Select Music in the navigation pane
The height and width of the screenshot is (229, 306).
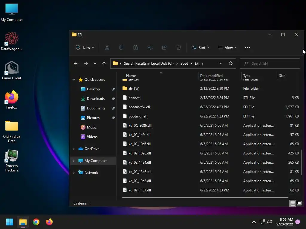coord(91,127)
